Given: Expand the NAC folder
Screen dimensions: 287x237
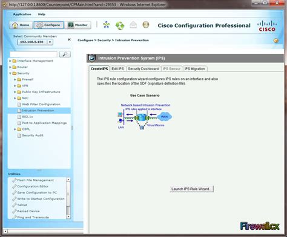Looking at the screenshot, I should [x=15, y=98].
